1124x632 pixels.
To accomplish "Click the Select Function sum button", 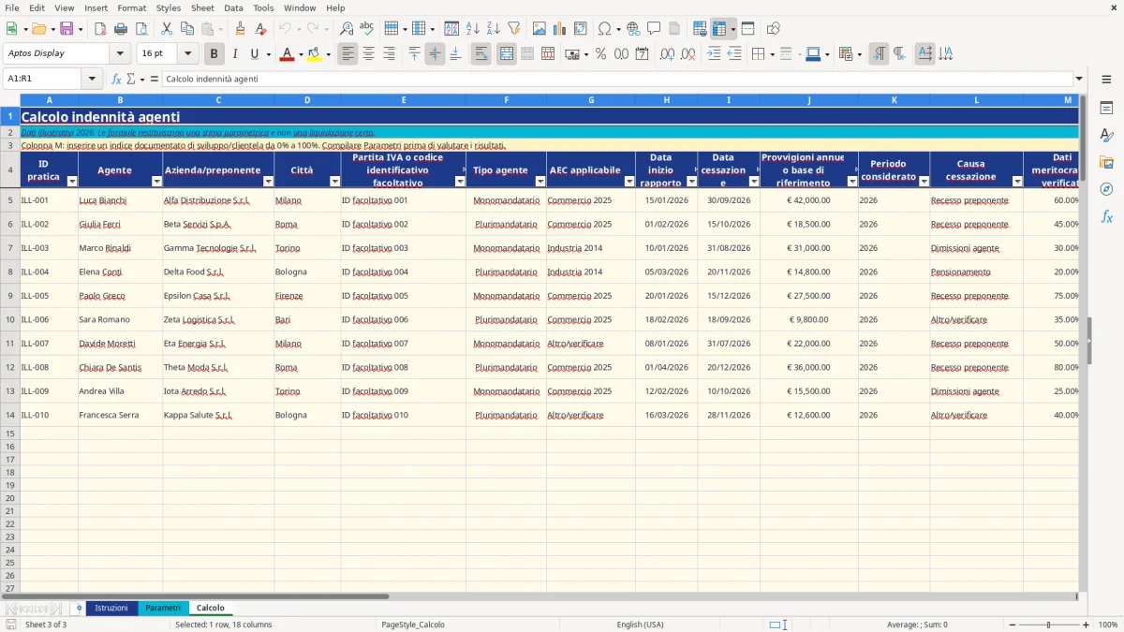I will (131, 79).
